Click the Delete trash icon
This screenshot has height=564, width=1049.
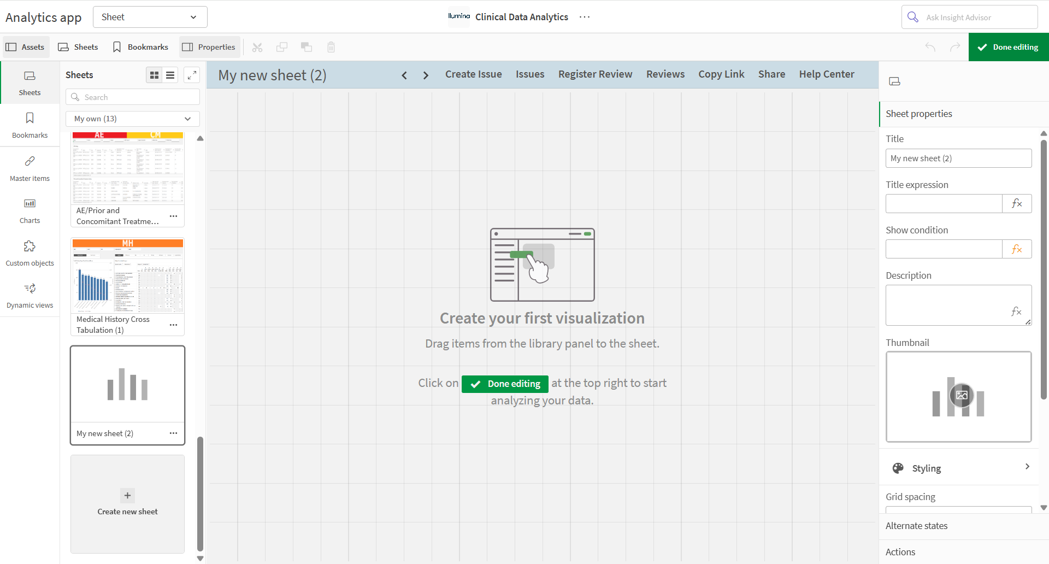coord(331,47)
